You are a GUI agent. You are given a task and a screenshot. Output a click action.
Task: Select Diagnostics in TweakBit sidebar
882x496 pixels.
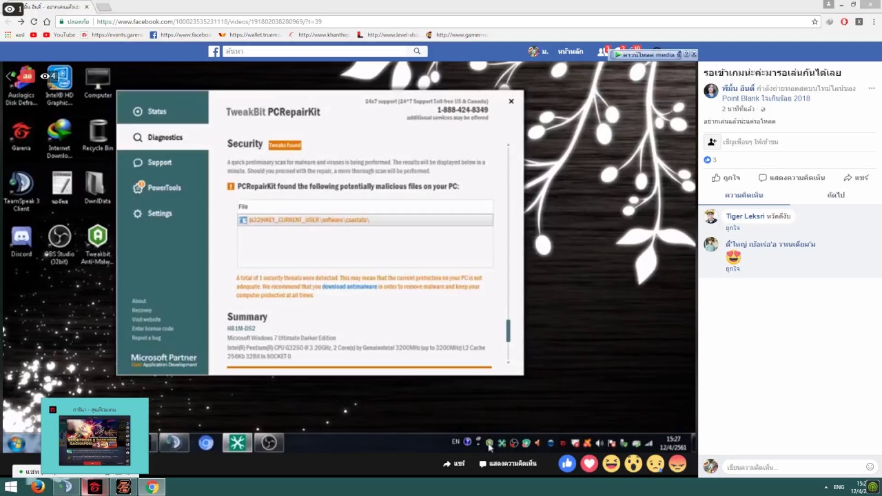click(x=163, y=137)
